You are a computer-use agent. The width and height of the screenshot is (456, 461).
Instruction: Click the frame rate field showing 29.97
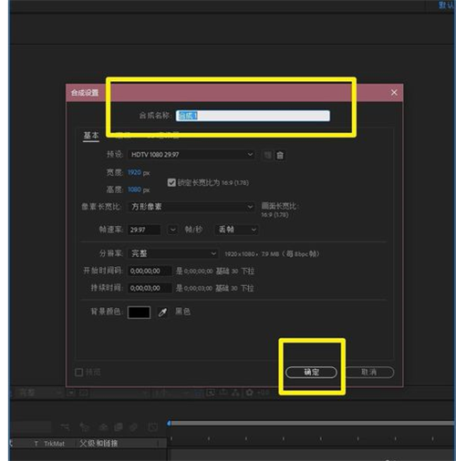coord(144,230)
